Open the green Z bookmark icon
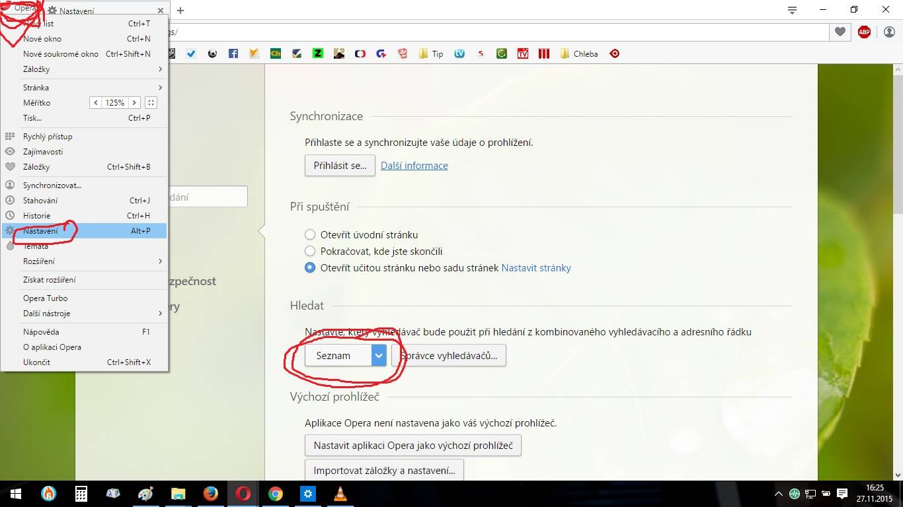 click(x=318, y=54)
